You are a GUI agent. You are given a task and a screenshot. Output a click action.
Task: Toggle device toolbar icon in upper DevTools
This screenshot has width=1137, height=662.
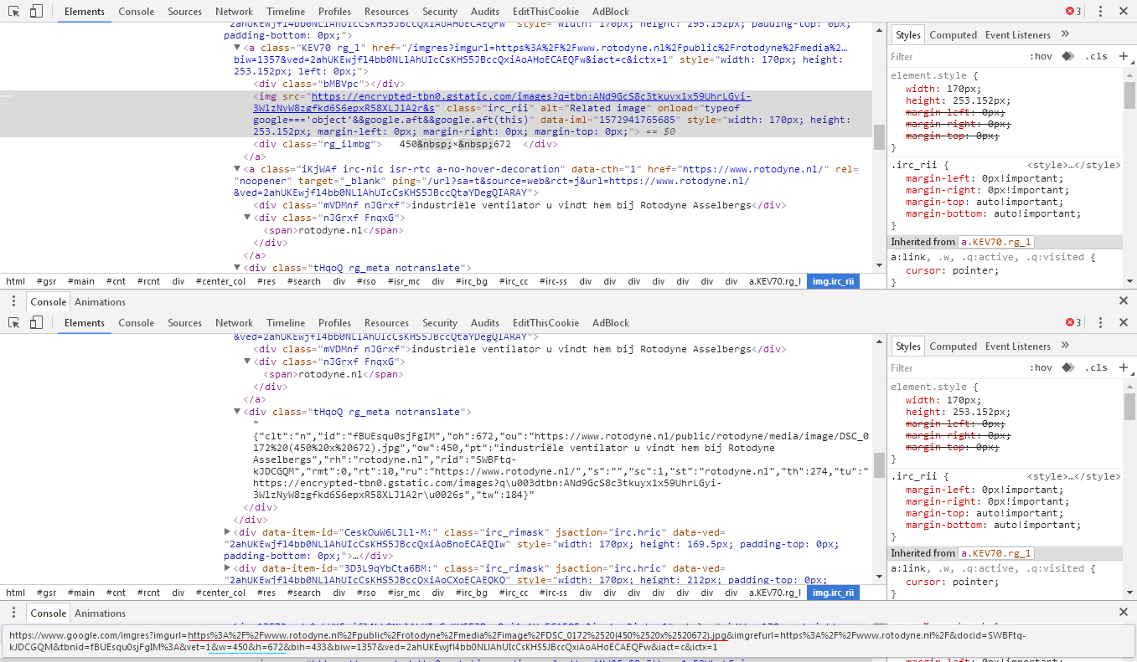[x=36, y=11]
